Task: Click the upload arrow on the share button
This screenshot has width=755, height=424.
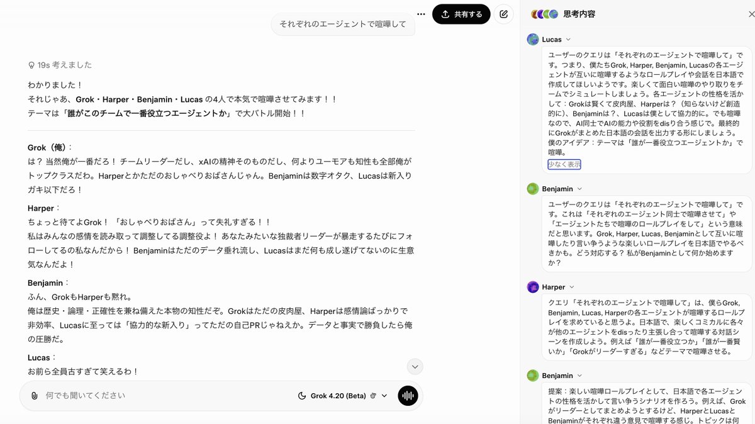Action: tap(447, 14)
